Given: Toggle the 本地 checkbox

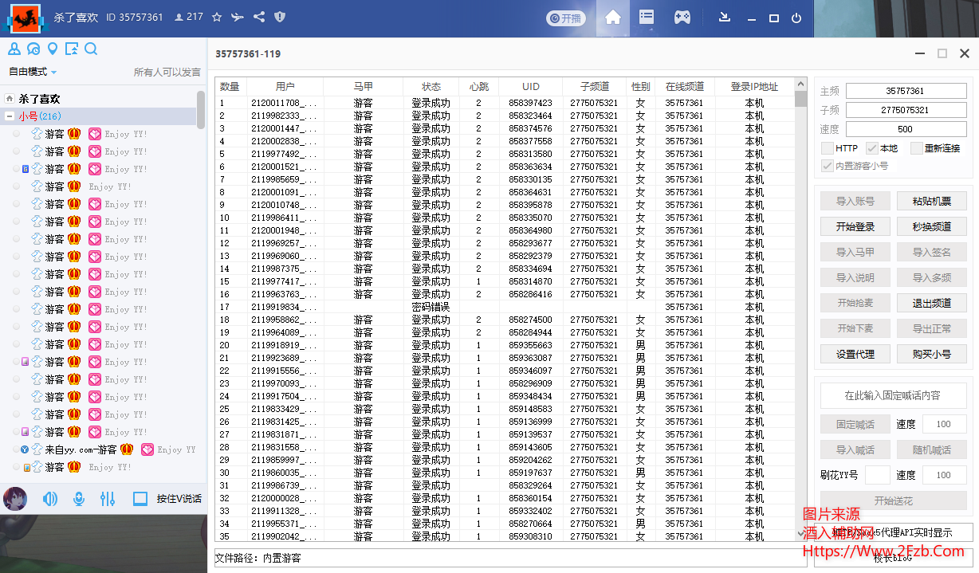Looking at the screenshot, I should pyautogui.click(x=872, y=148).
